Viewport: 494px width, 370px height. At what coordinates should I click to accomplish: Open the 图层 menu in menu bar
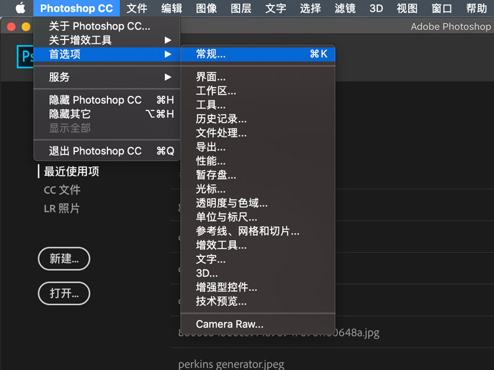coord(241,8)
